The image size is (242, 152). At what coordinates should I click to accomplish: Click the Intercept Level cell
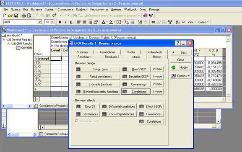click(56, 59)
